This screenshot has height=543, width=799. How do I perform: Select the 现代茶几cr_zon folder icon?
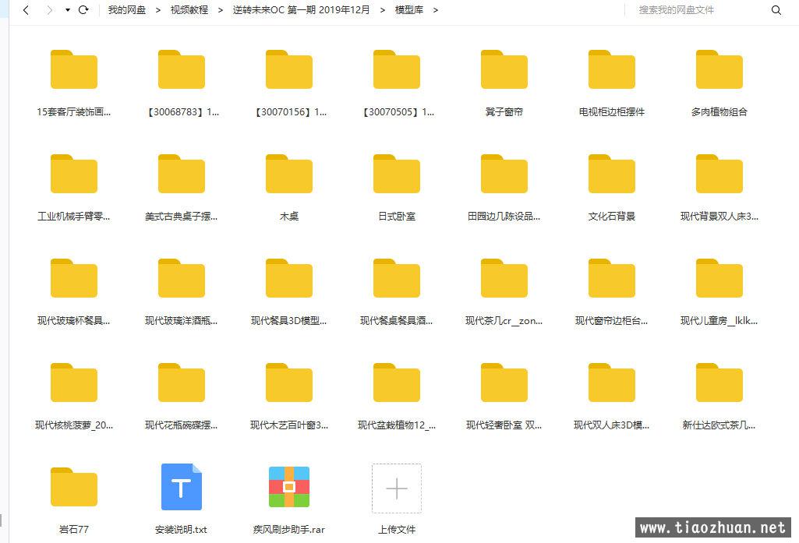[x=504, y=278]
